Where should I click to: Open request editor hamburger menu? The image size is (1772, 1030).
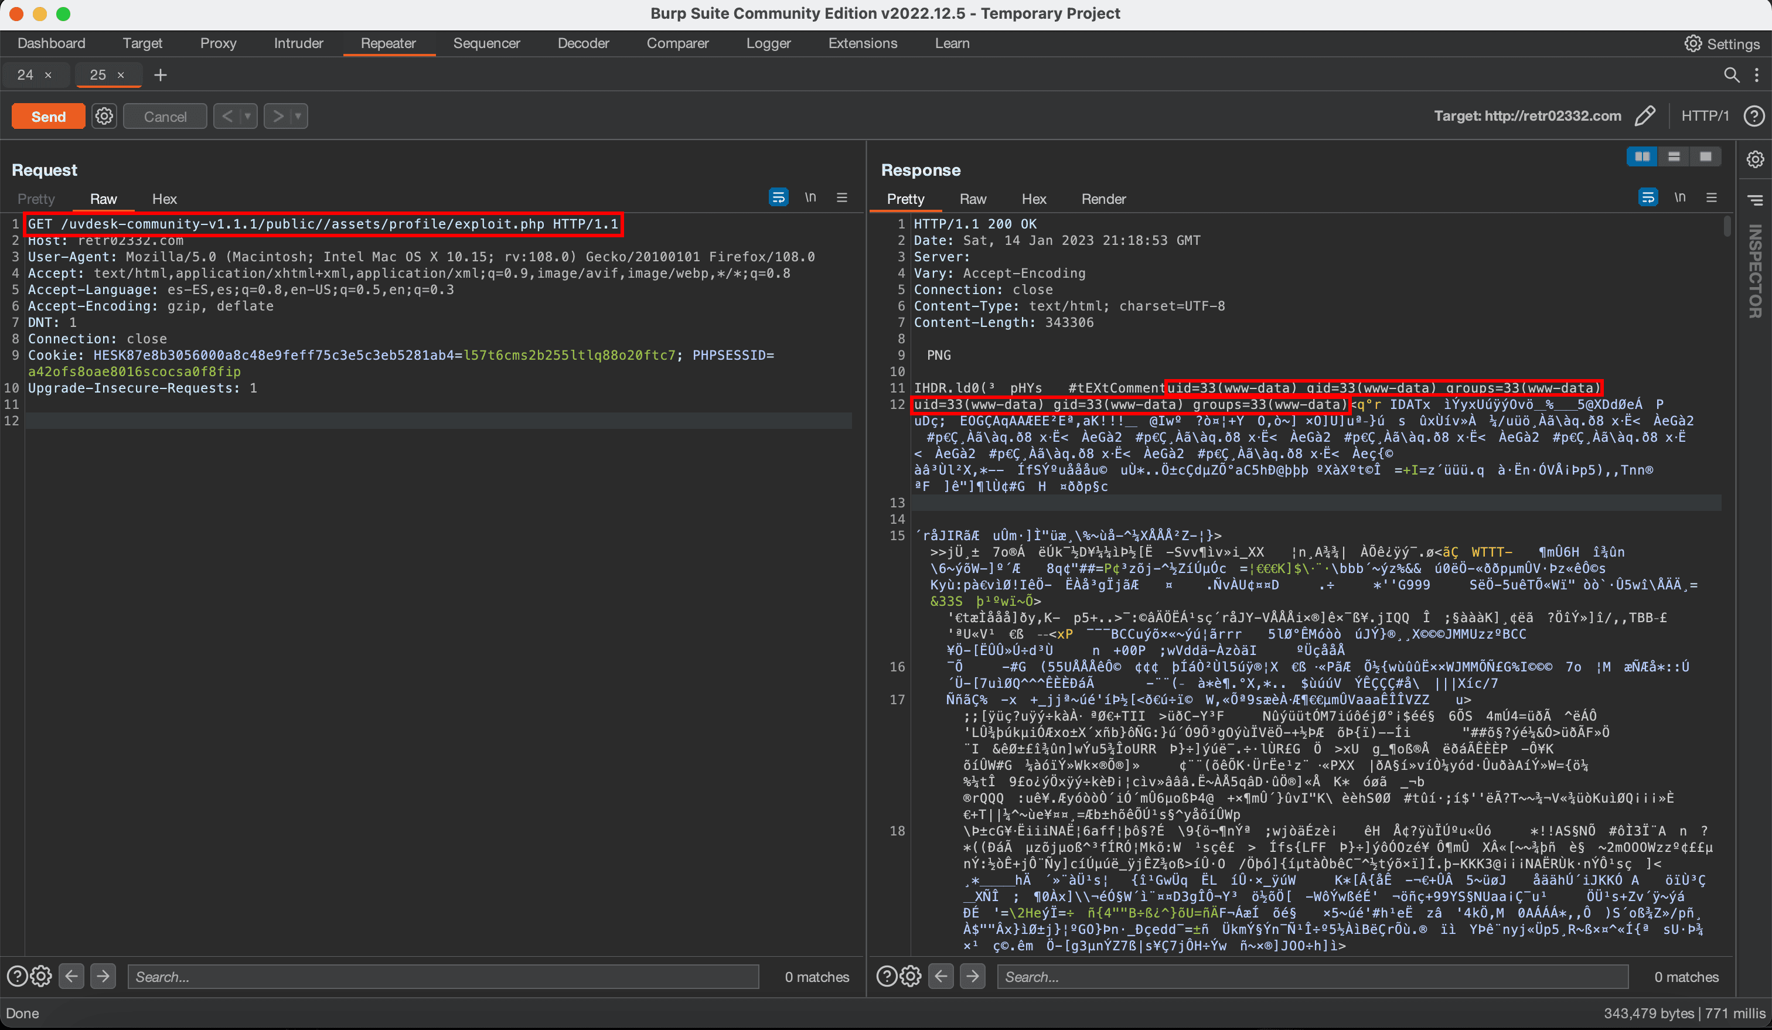pos(841,197)
